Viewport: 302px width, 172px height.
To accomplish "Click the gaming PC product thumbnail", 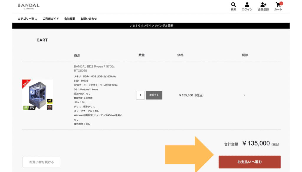I will pyautogui.click(x=37, y=95).
